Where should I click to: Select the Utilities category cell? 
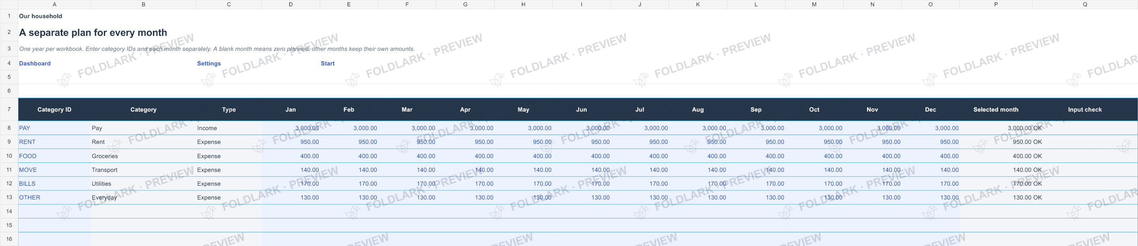tap(143, 184)
